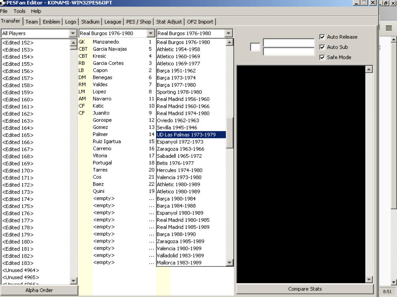397x297 pixels.
Task: Choose Real Madrid 1956-1960 from the list
Action: [x=191, y=99]
